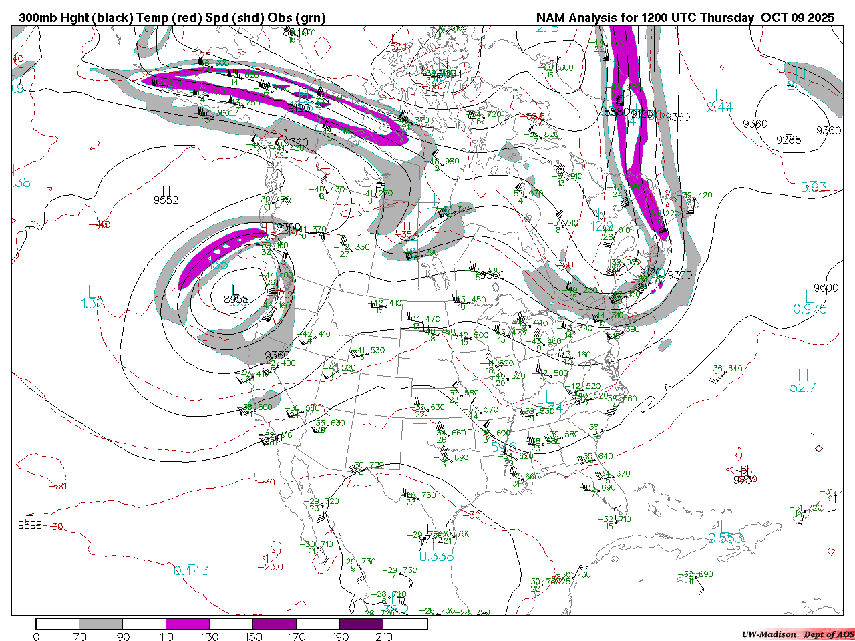Click the "NAM Analysis for 1200 UTC Thursday" header

(645, 18)
